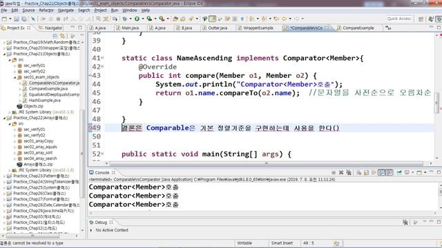The width and height of the screenshot is (442, 248).
Task: Minimize the Project Explorer panel
Action: (73, 28)
